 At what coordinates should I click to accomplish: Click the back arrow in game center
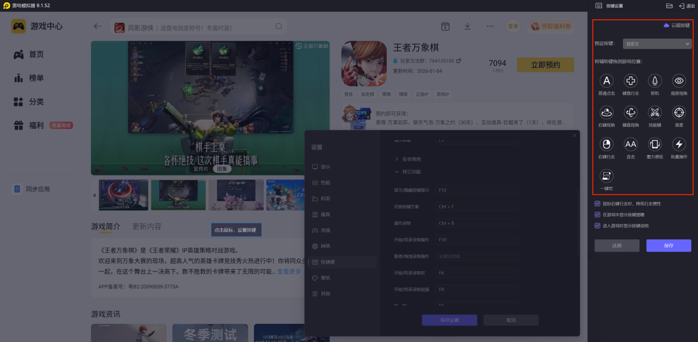pos(98,26)
